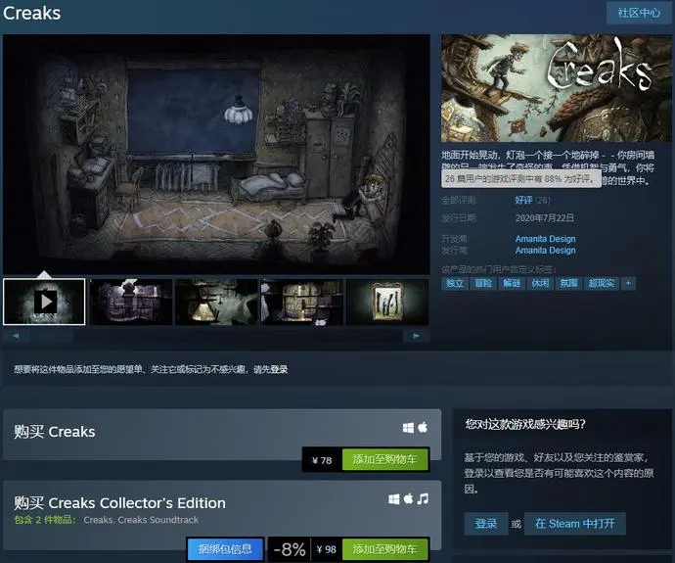Click the right arrow of thumbnail strip
Image resolution: width=675 pixels, height=563 pixels.
pyautogui.click(x=417, y=336)
